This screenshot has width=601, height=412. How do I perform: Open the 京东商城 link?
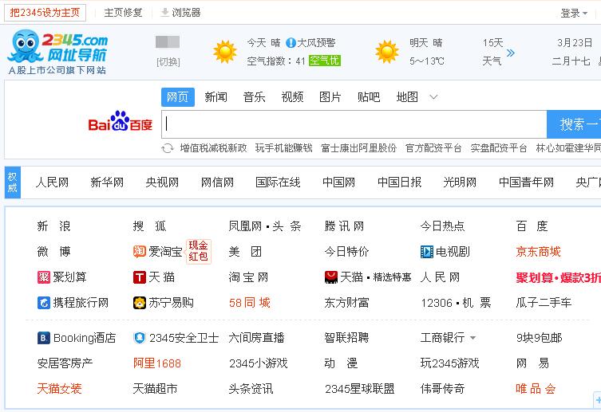[x=538, y=251]
